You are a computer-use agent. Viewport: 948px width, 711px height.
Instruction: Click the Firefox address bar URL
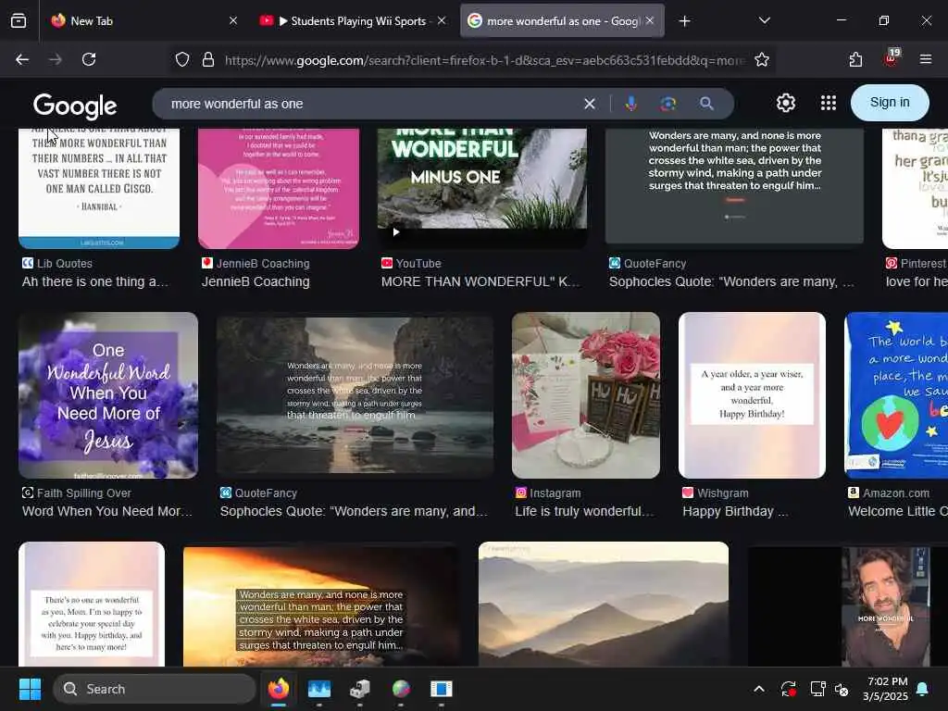(484, 60)
